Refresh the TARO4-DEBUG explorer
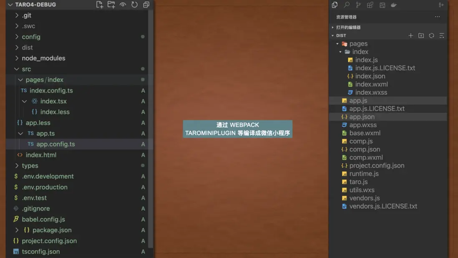Image resolution: width=458 pixels, height=258 pixels. [134, 5]
